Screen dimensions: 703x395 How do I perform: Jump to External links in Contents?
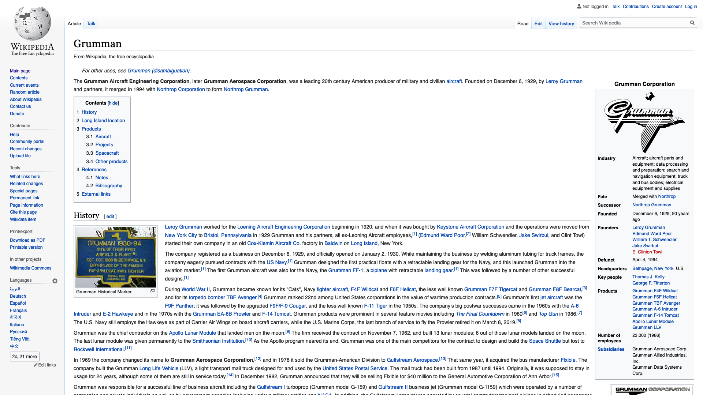tap(96, 194)
